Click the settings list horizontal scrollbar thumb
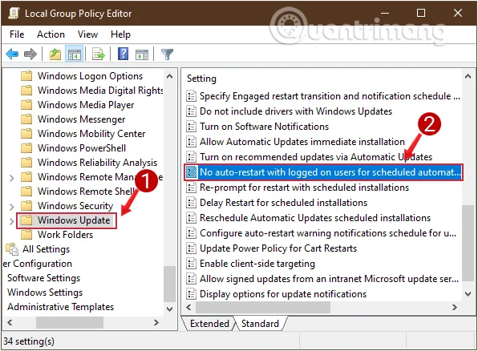This screenshot has height=351, width=478. pyautogui.click(x=263, y=307)
